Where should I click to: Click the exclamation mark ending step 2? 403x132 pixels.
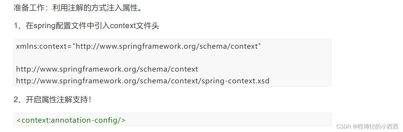tap(90, 100)
